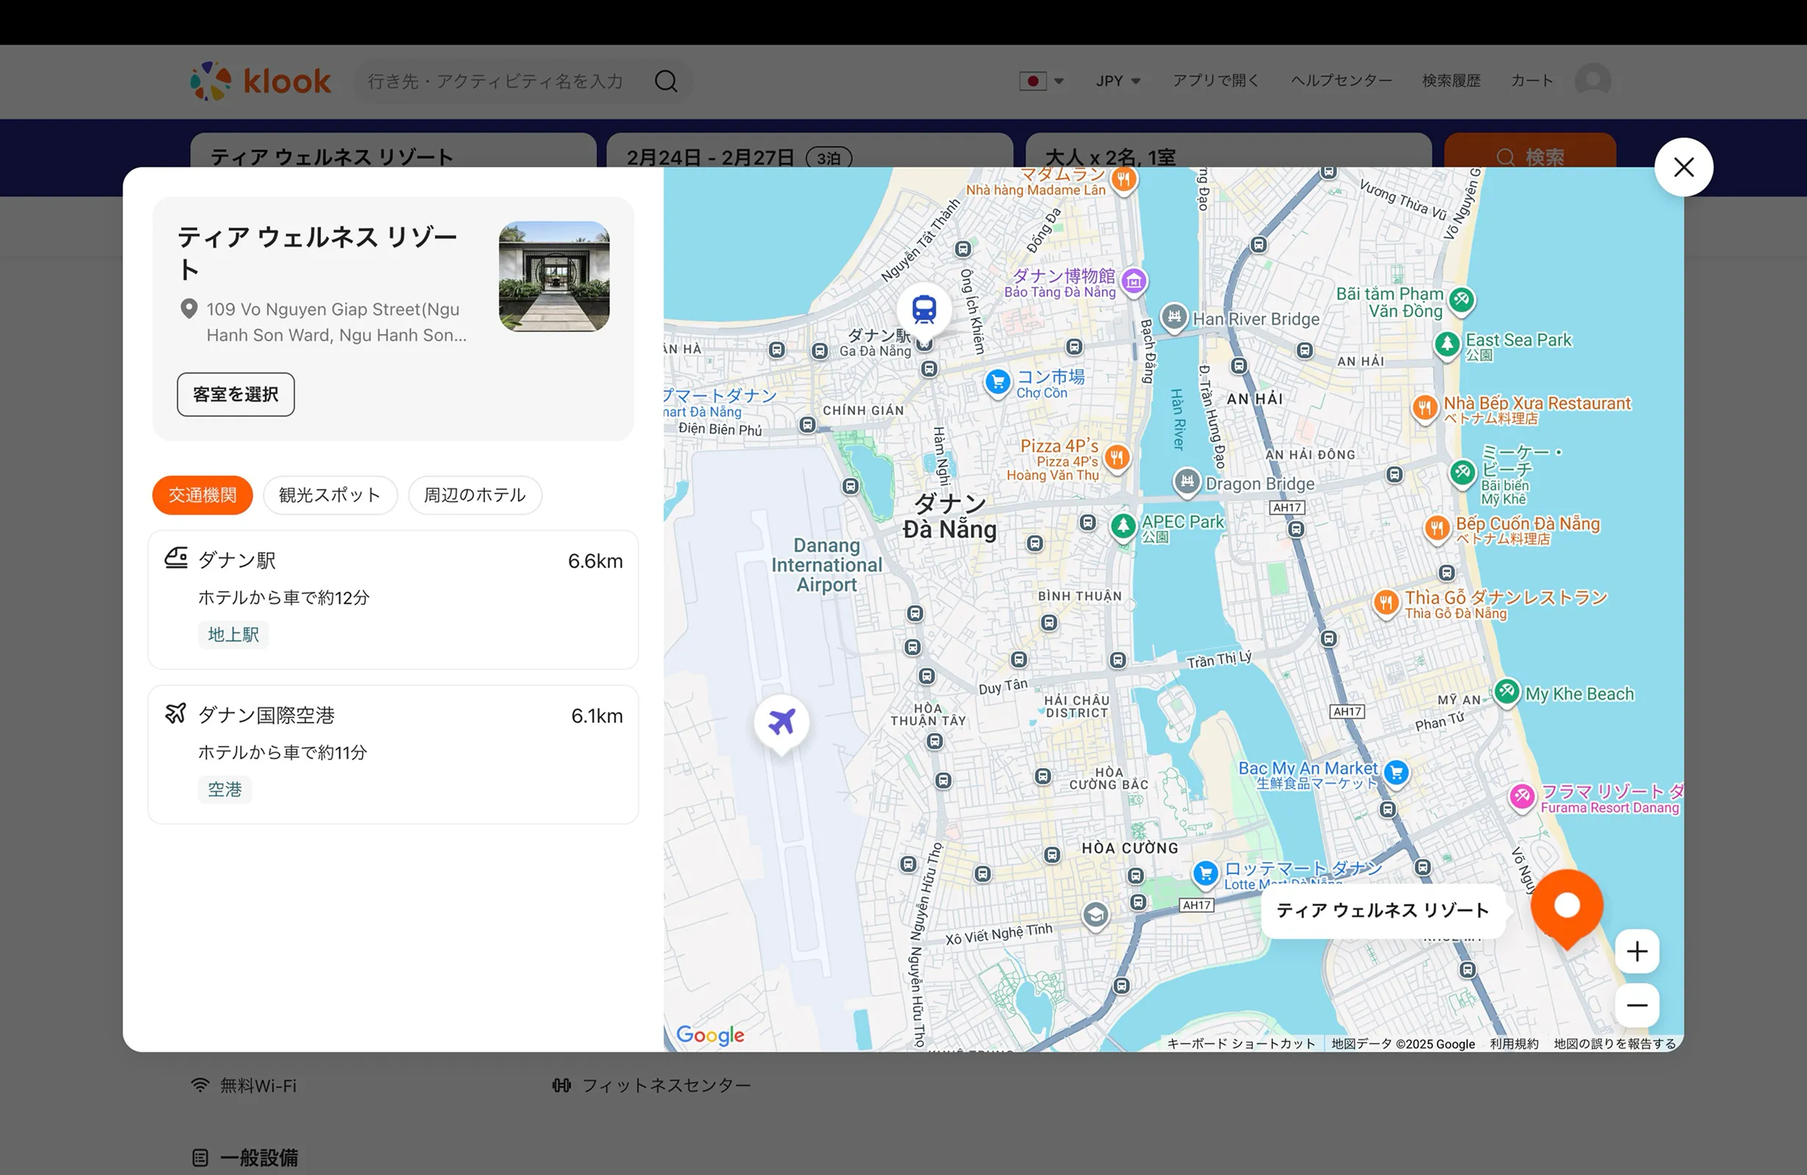
Task: Click the train station map marker
Action: pyautogui.click(x=924, y=311)
